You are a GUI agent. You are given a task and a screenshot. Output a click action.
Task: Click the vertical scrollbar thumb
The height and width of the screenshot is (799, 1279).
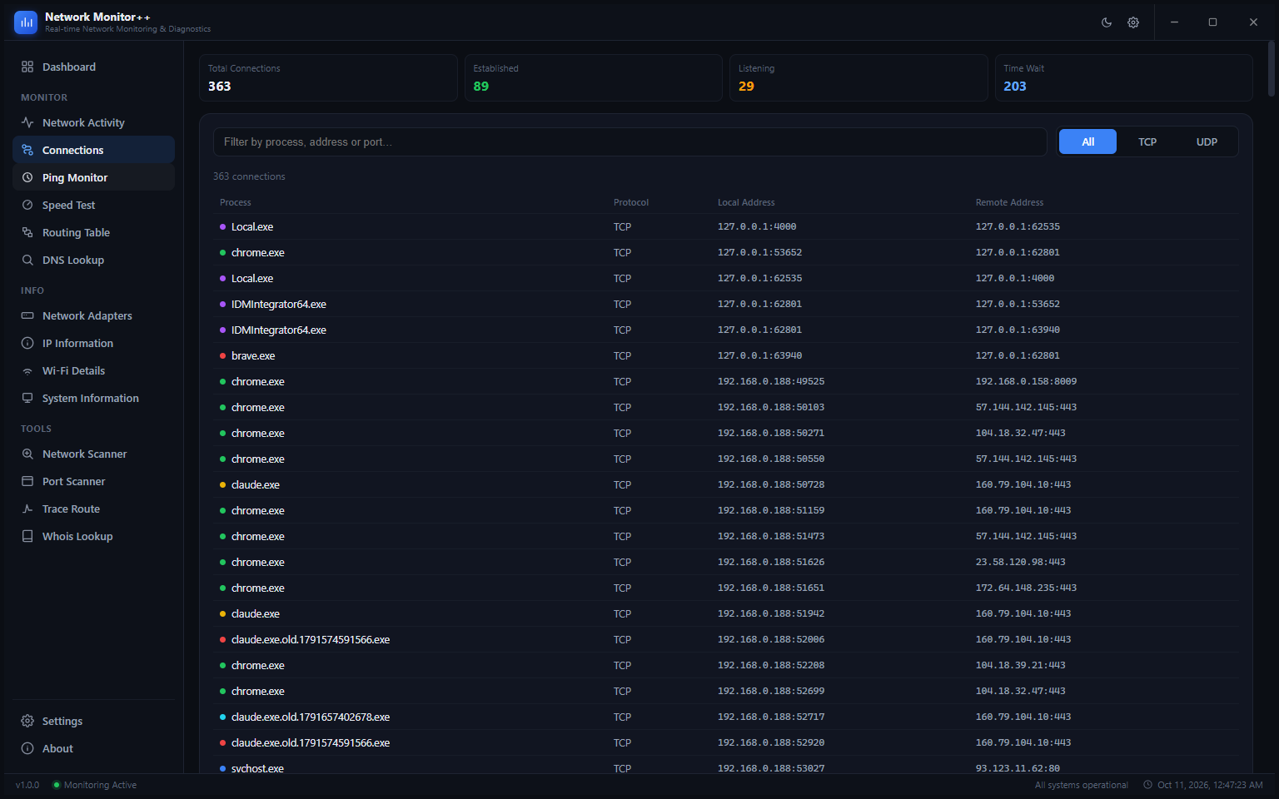click(1272, 69)
